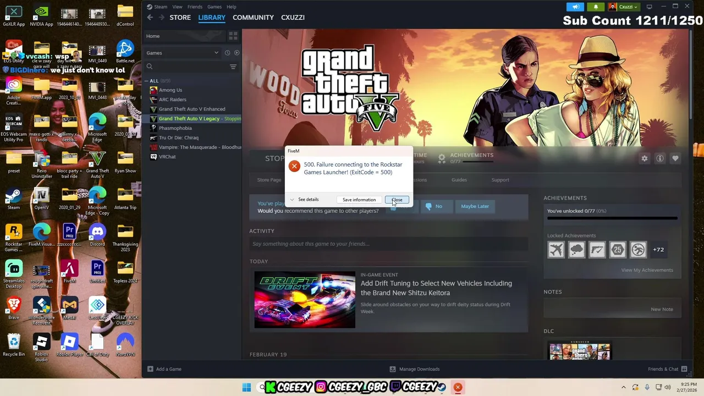Screen dimensions: 704x396
Task: Open the Store Page link
Action: (269, 180)
